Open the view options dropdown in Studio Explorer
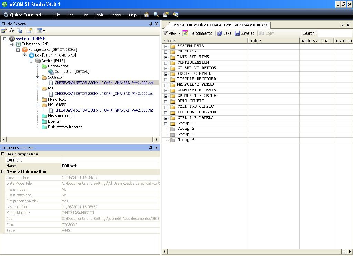This screenshot has height=256, width=353. point(41,31)
